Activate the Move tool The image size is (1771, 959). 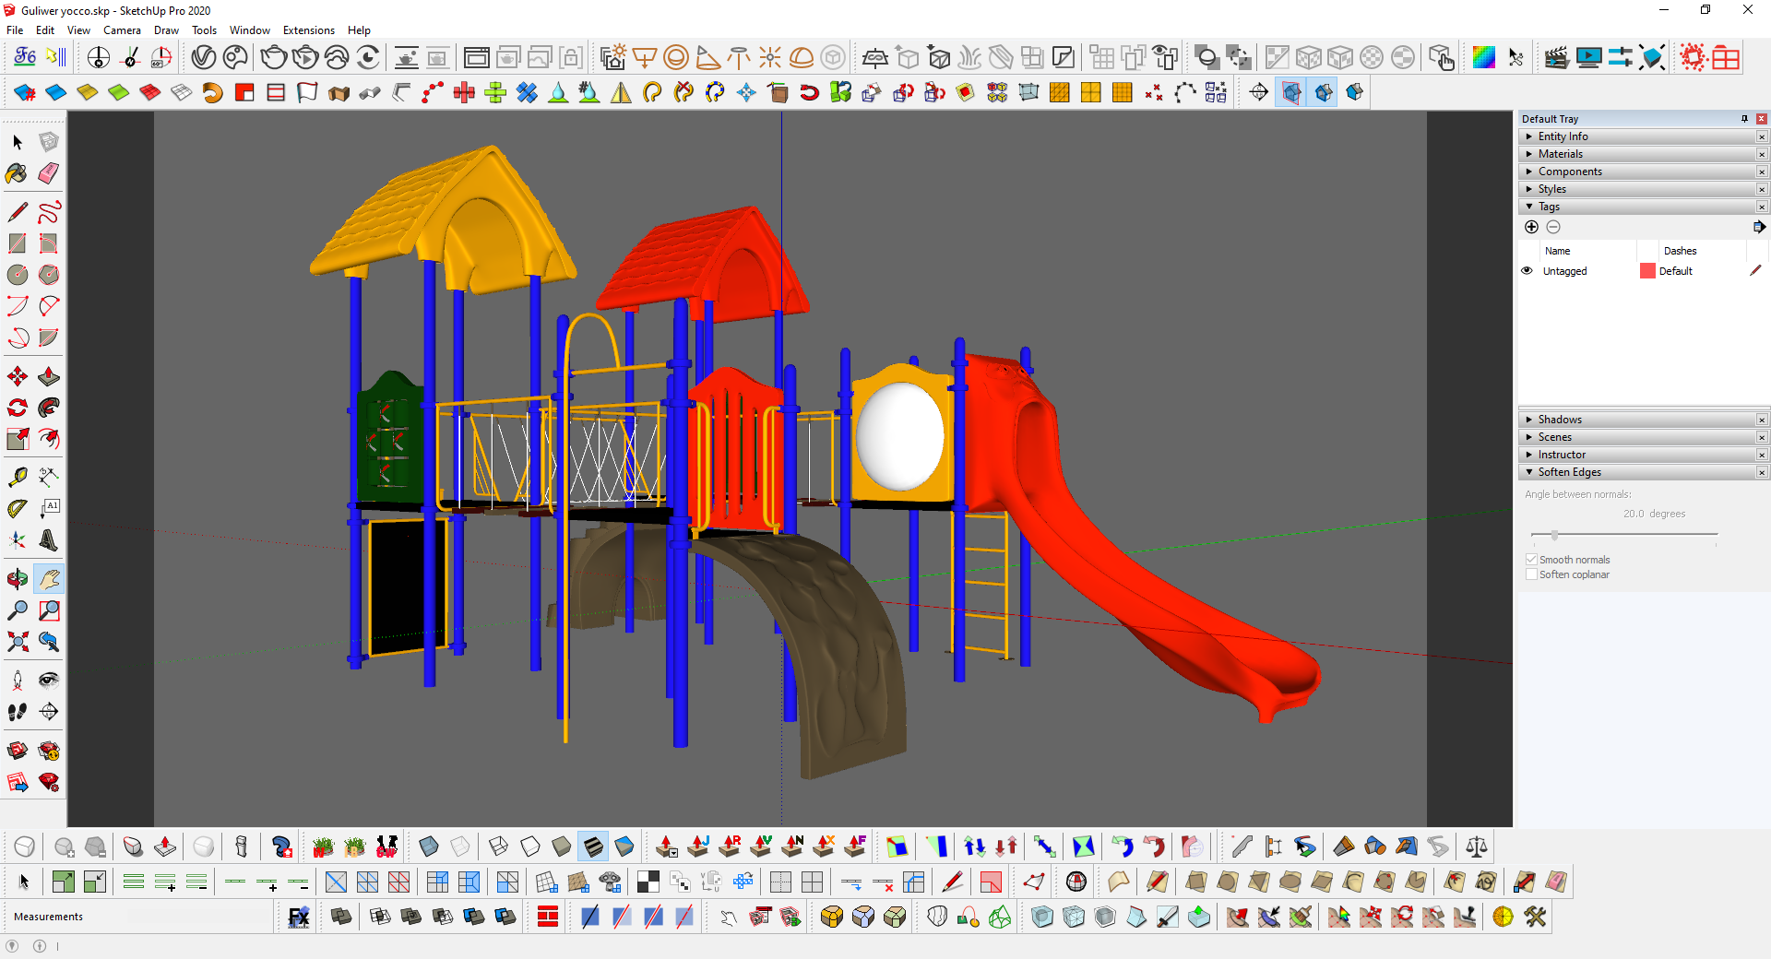click(18, 376)
